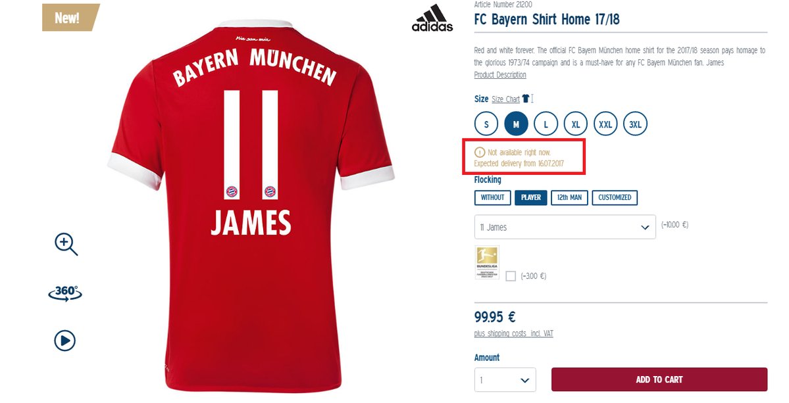789x403 pixels.
Task: Click the zoom magnifier icon
Action: tap(66, 244)
